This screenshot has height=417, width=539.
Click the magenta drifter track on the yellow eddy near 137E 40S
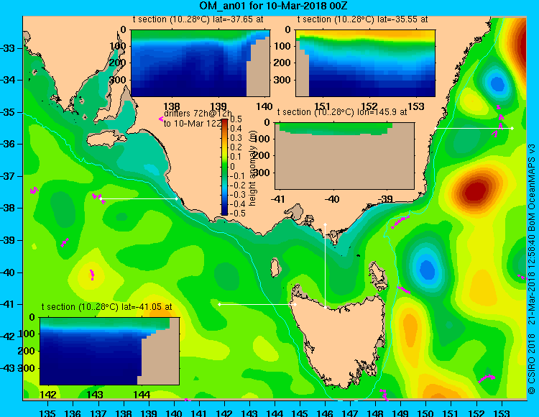click(92, 275)
